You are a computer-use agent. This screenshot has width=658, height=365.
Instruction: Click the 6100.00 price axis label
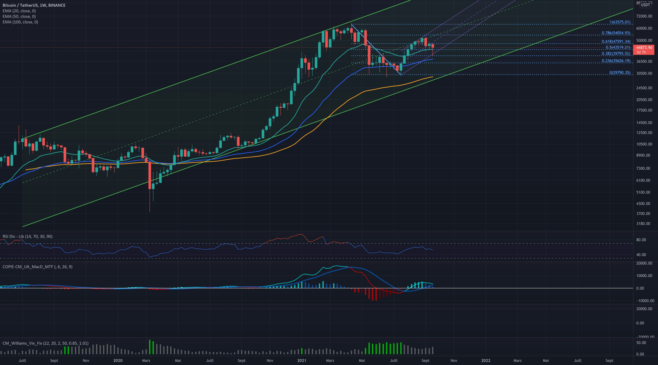643,180
